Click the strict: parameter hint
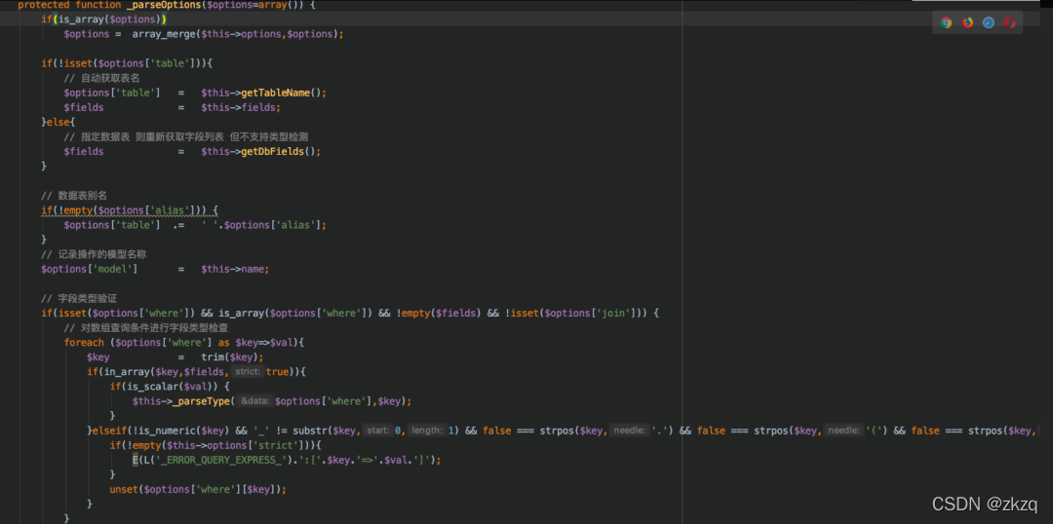Screen dimensions: 1053x524 coord(248,372)
